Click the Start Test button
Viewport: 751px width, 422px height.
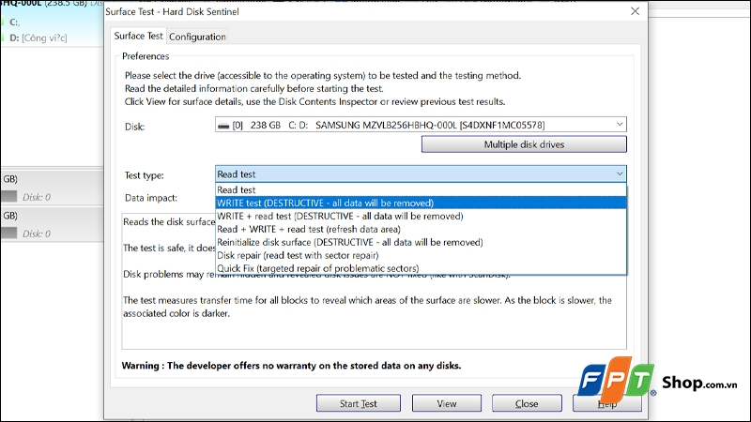click(x=359, y=403)
